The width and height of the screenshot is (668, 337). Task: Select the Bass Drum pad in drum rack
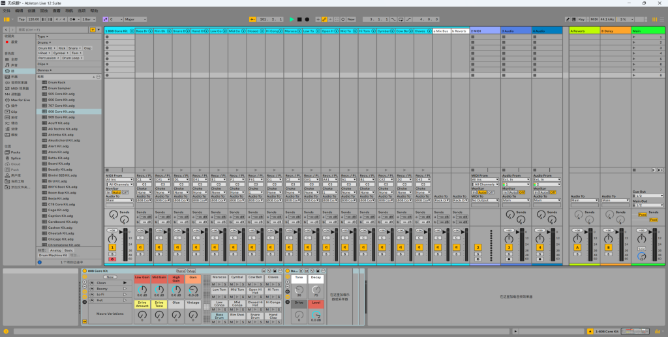point(219,315)
